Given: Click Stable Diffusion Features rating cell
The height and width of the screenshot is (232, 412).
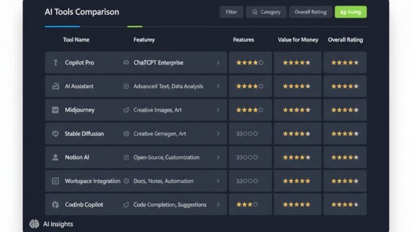Looking at the screenshot, I should pos(250,133).
